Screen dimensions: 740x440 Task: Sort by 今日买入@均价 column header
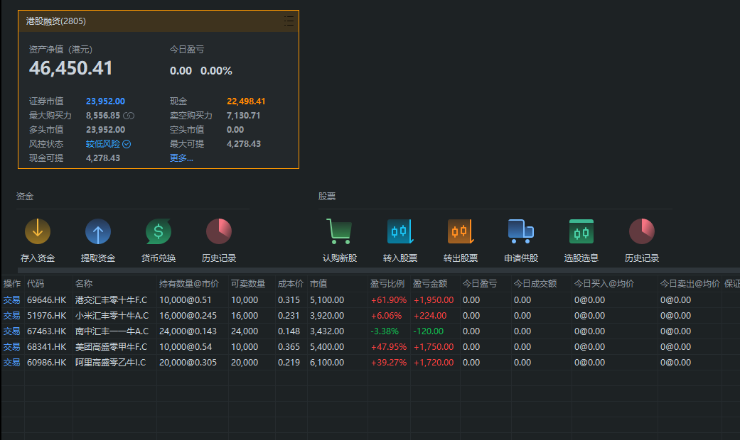click(x=604, y=284)
